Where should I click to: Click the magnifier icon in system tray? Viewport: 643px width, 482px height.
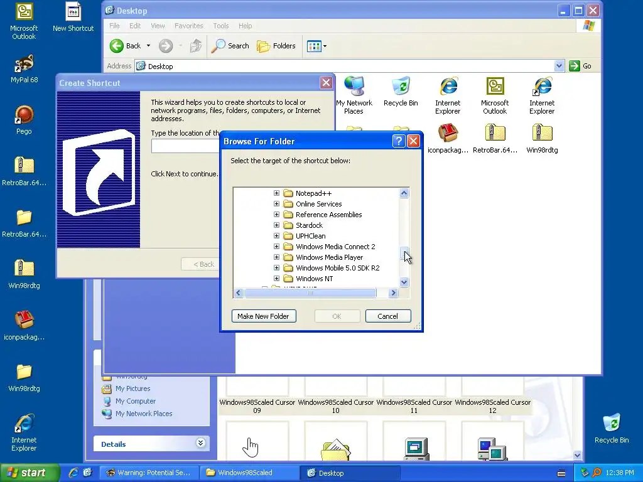(x=597, y=473)
